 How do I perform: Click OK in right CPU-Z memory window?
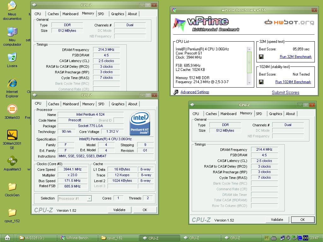coord(302,220)
